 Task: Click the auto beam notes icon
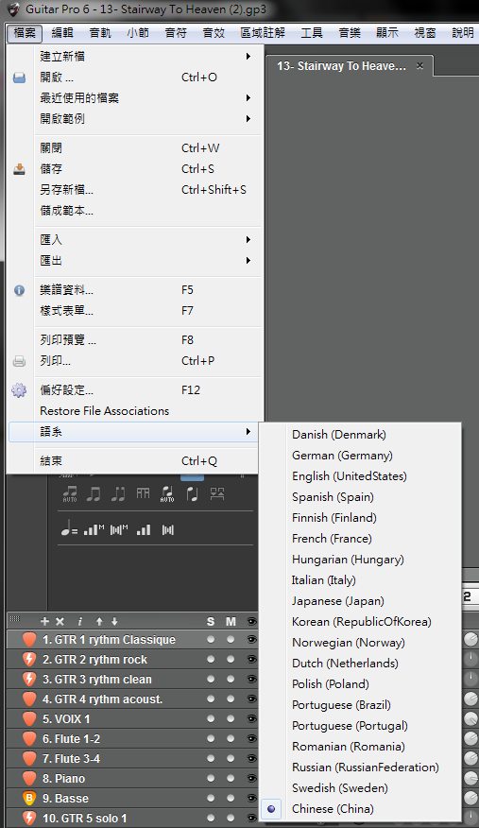(x=70, y=493)
